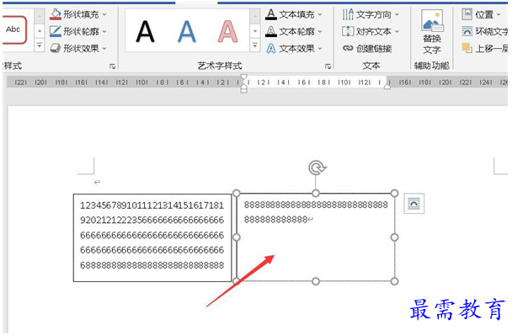Click the 888888888888 line in the right text box

click(x=276, y=220)
